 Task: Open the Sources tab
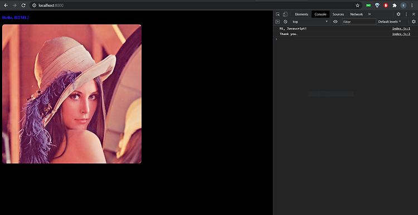[x=338, y=14]
